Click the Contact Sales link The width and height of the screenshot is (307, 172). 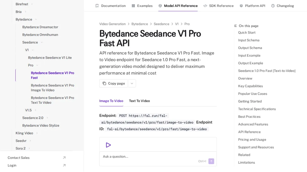[18, 158]
